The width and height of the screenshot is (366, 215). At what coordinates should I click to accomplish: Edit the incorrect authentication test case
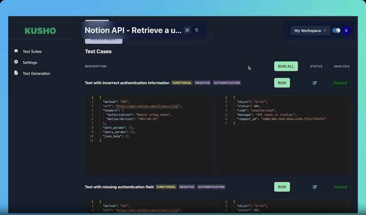click(x=315, y=83)
